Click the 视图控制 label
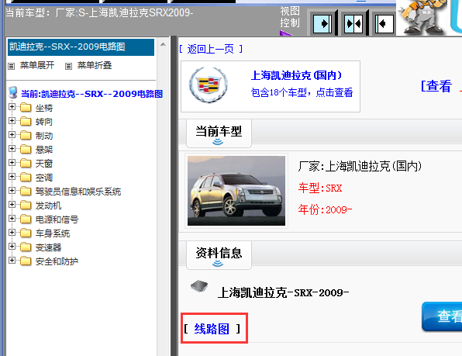The width and height of the screenshot is (462, 356). (x=290, y=17)
